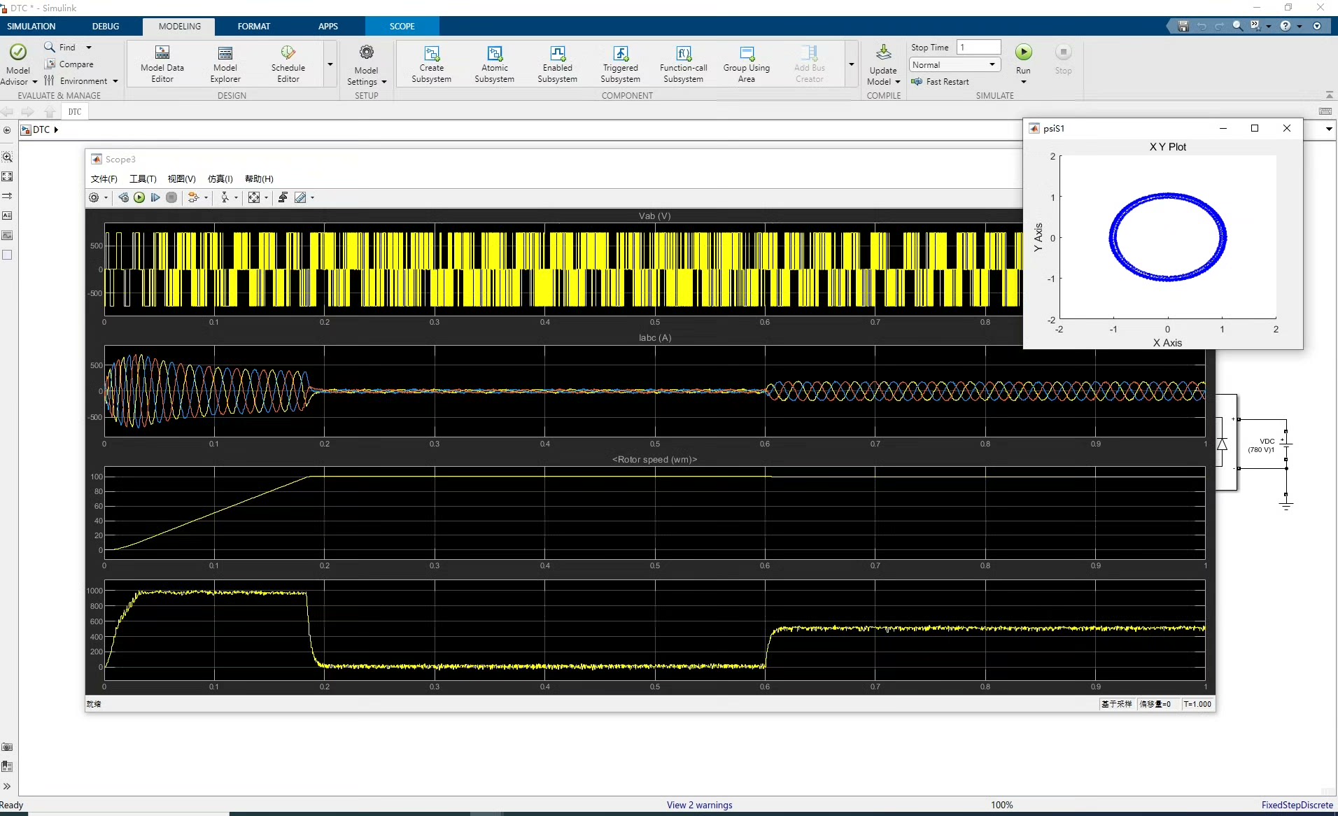Click Scope3 measurement ruler icon
The width and height of the screenshot is (1338, 816).
pyautogui.click(x=300, y=197)
